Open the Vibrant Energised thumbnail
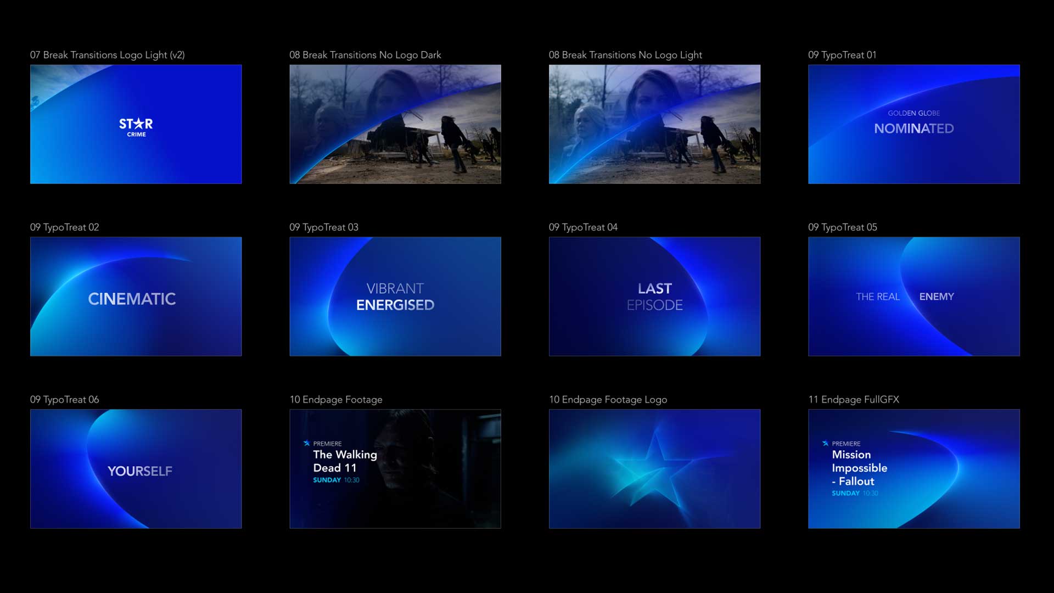The image size is (1054, 593). (395, 296)
